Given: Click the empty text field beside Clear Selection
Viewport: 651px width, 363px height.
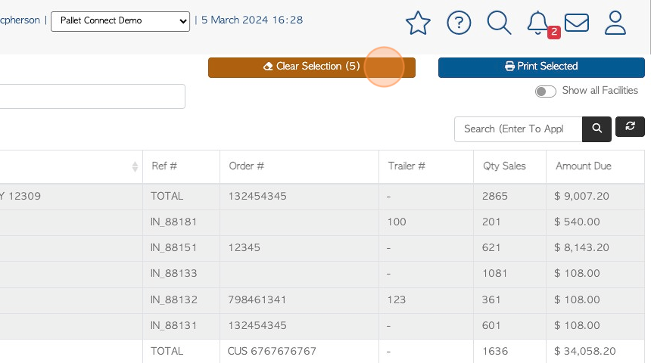Looking at the screenshot, I should point(92,96).
